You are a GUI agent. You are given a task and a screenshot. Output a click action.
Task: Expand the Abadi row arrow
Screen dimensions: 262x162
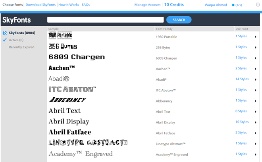click(x=256, y=79)
